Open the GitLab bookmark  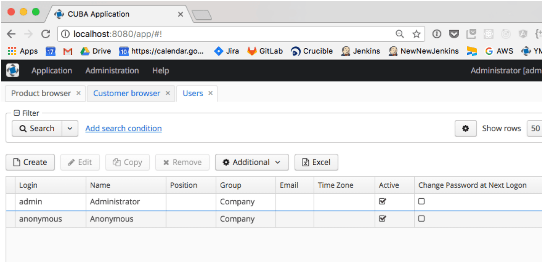(x=265, y=51)
